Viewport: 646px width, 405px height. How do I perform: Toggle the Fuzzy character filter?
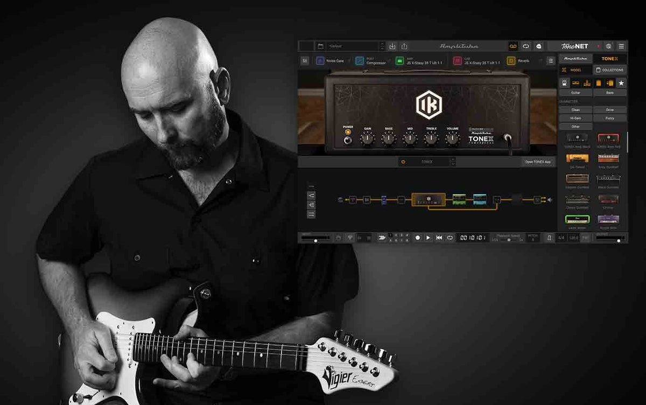tap(610, 118)
